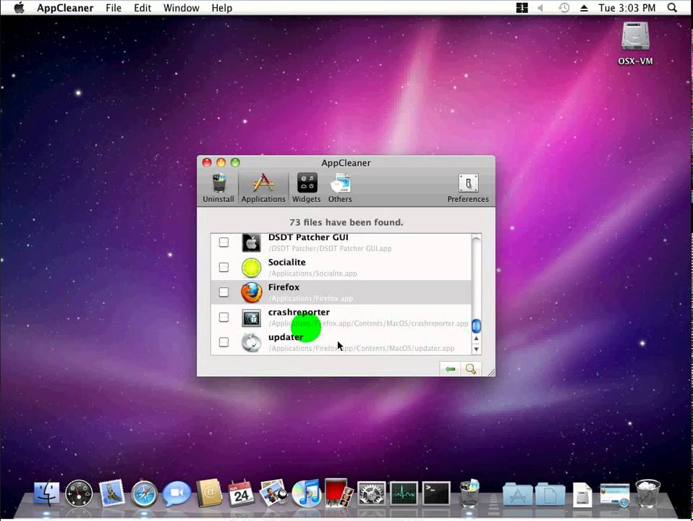
Task: Open the Apple menu
Action: point(19,8)
